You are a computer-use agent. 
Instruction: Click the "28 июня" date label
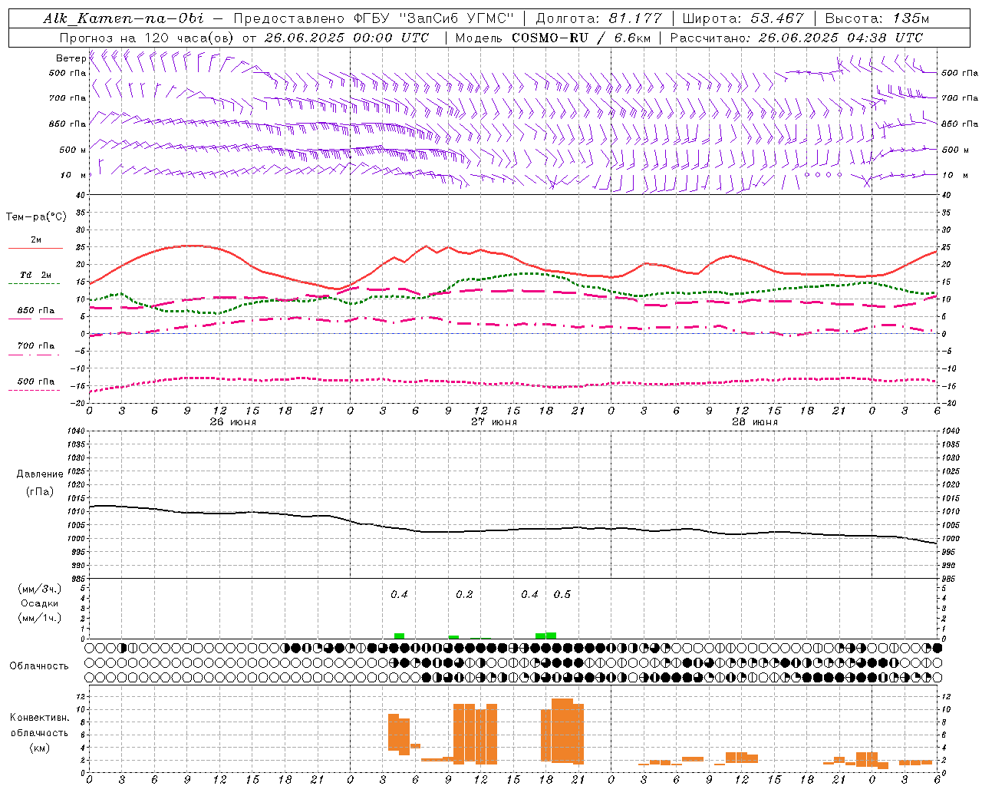pyautogui.click(x=755, y=422)
